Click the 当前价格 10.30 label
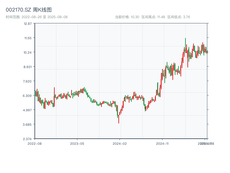The height and width of the screenshot is (173, 230). click(x=127, y=17)
